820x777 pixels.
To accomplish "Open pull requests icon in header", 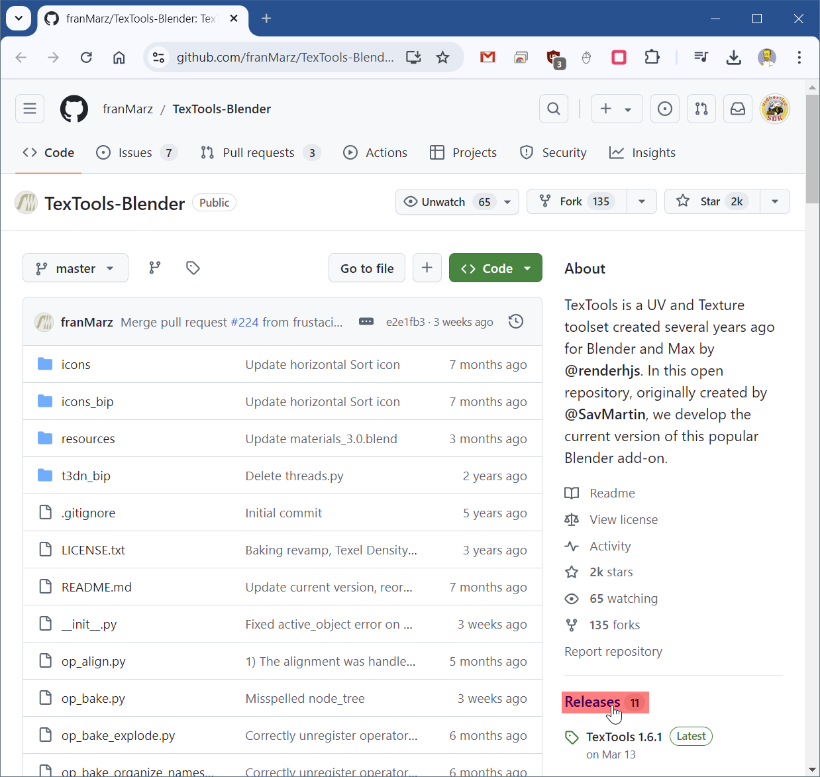I will tap(701, 109).
